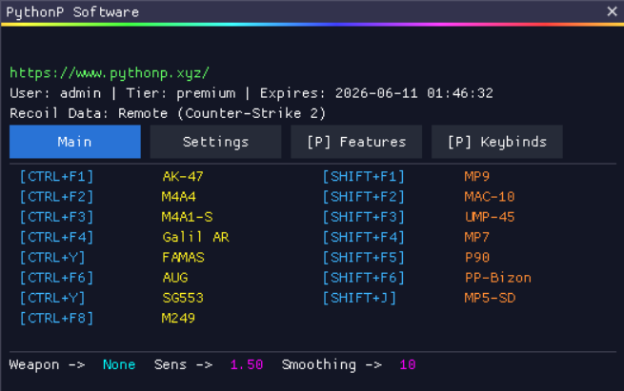Click the current weapon value None
Viewport: 624px width, 391px height.
tap(119, 364)
